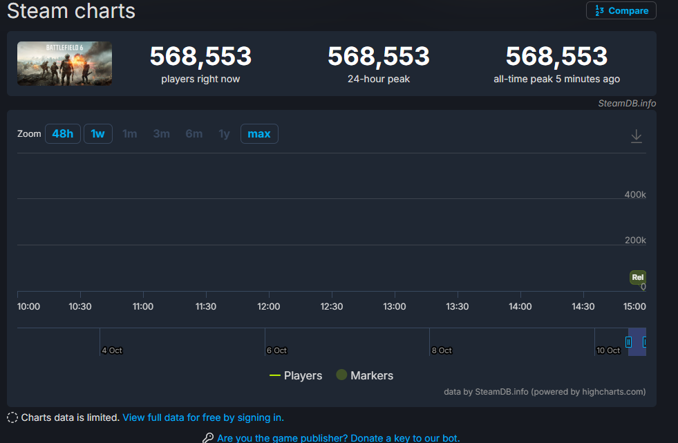This screenshot has height=443, width=678.
Task: Click the chart download arrow icon
Action: coord(636,136)
